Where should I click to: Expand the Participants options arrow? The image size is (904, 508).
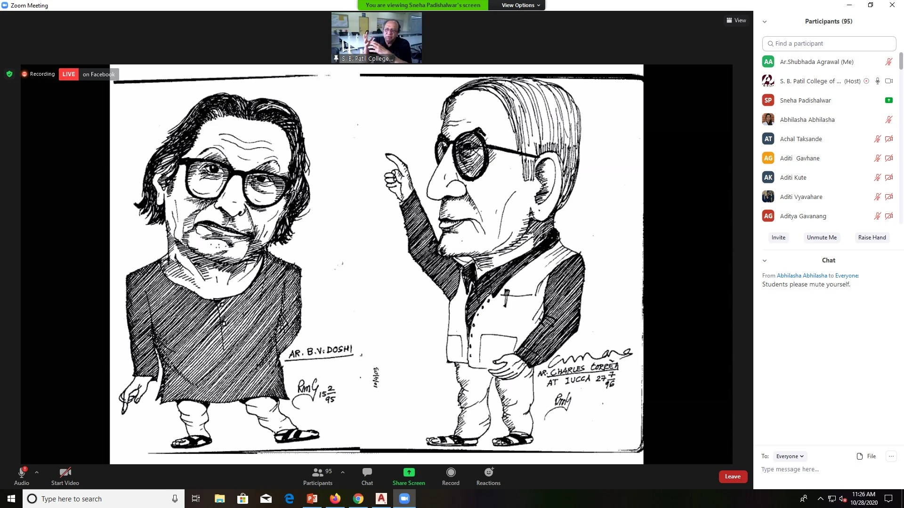click(x=343, y=472)
